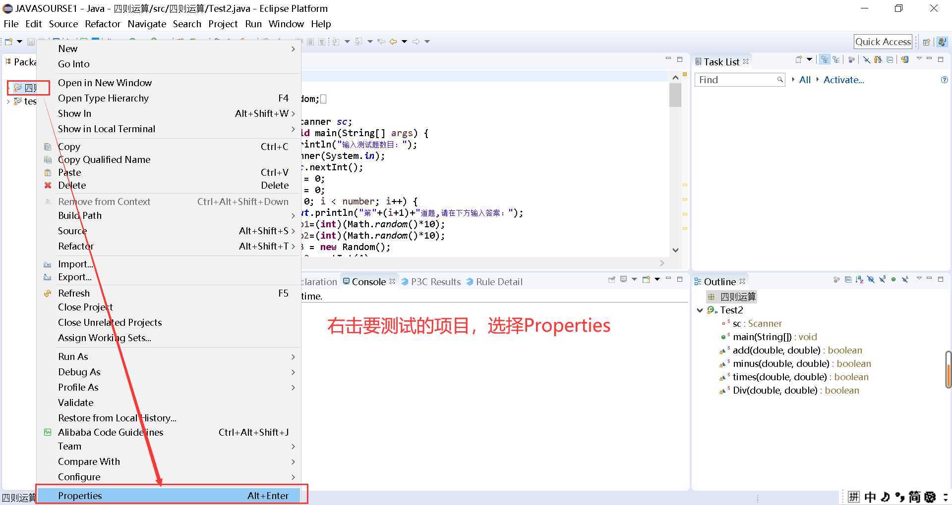Collapse All in Outline toolbar
This screenshot has height=505, width=952.
(x=848, y=280)
